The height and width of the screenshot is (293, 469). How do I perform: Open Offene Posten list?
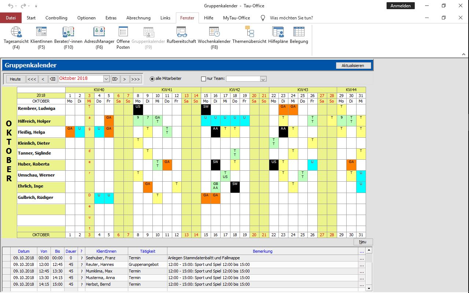(123, 38)
